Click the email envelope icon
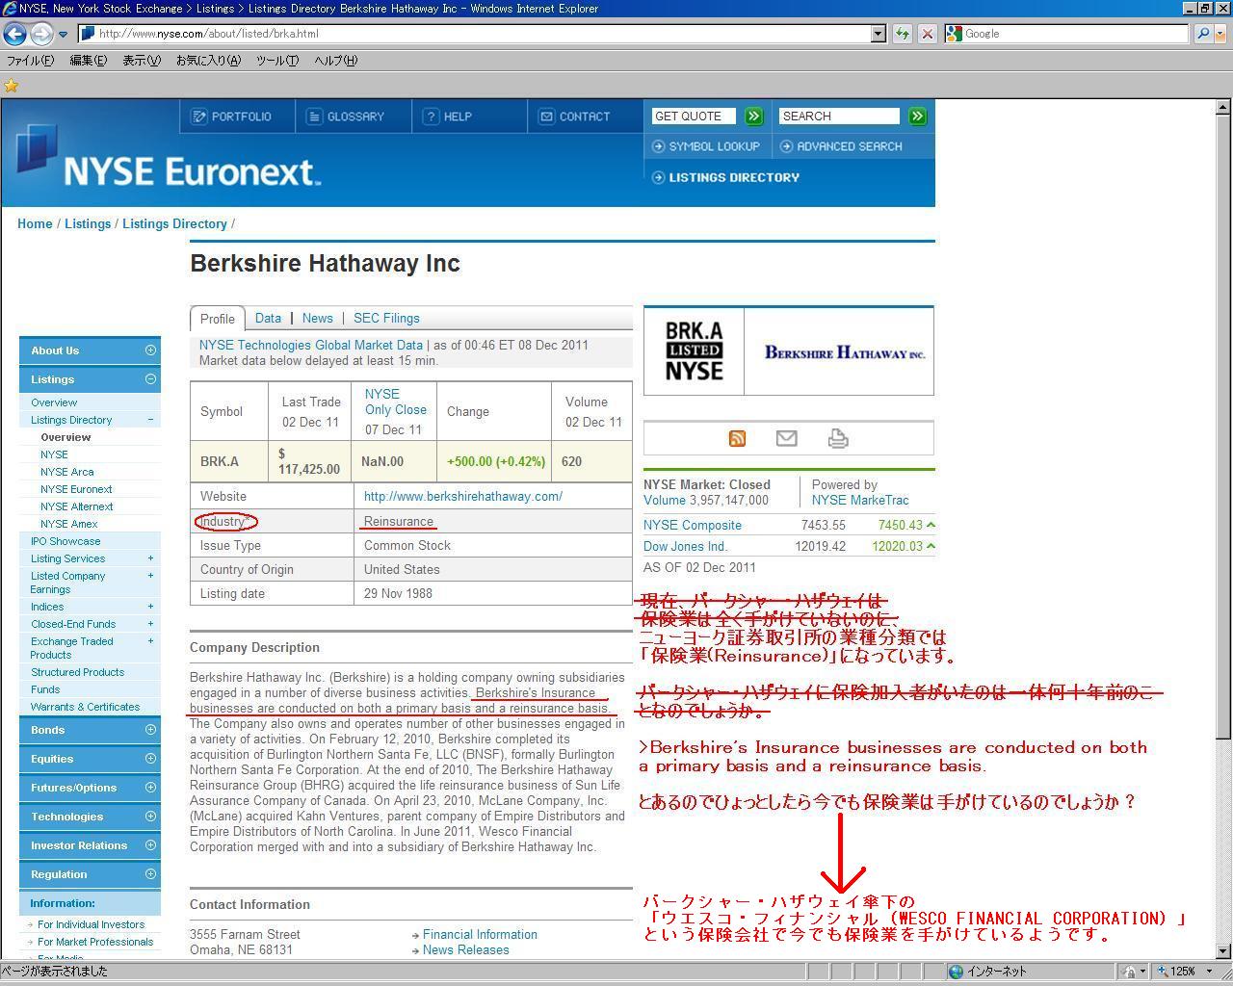Screen dimensions: 1233x986 point(786,438)
